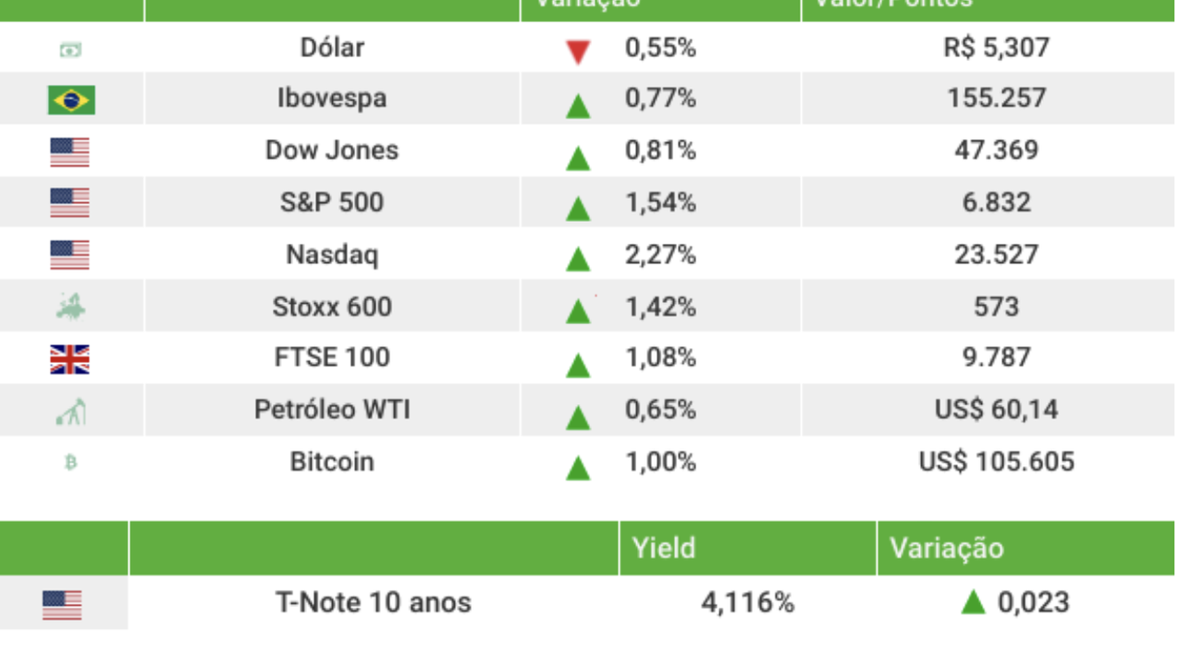Click the US flag beside Nasdaq
This screenshot has width=1180, height=663.
(x=70, y=254)
